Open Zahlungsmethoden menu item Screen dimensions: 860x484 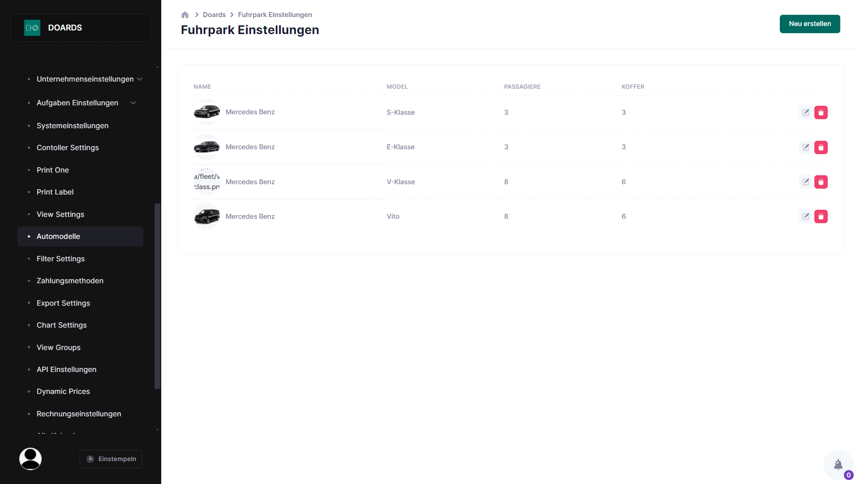pyautogui.click(x=70, y=281)
